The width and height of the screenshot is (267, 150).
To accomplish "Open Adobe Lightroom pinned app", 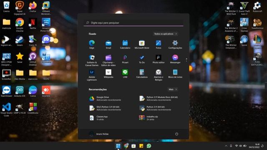I will (92, 75).
